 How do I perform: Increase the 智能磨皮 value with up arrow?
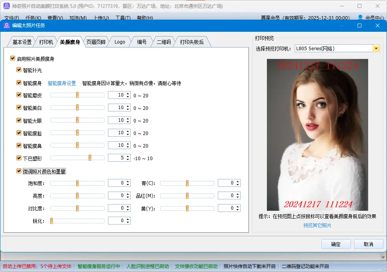[128, 93]
